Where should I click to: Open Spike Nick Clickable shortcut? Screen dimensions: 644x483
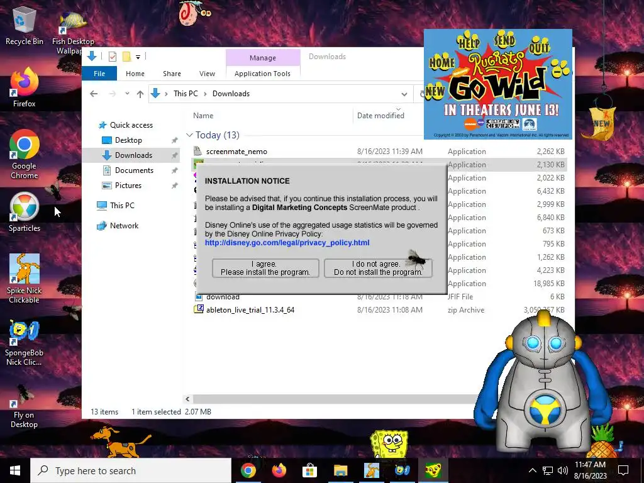[x=25, y=279]
